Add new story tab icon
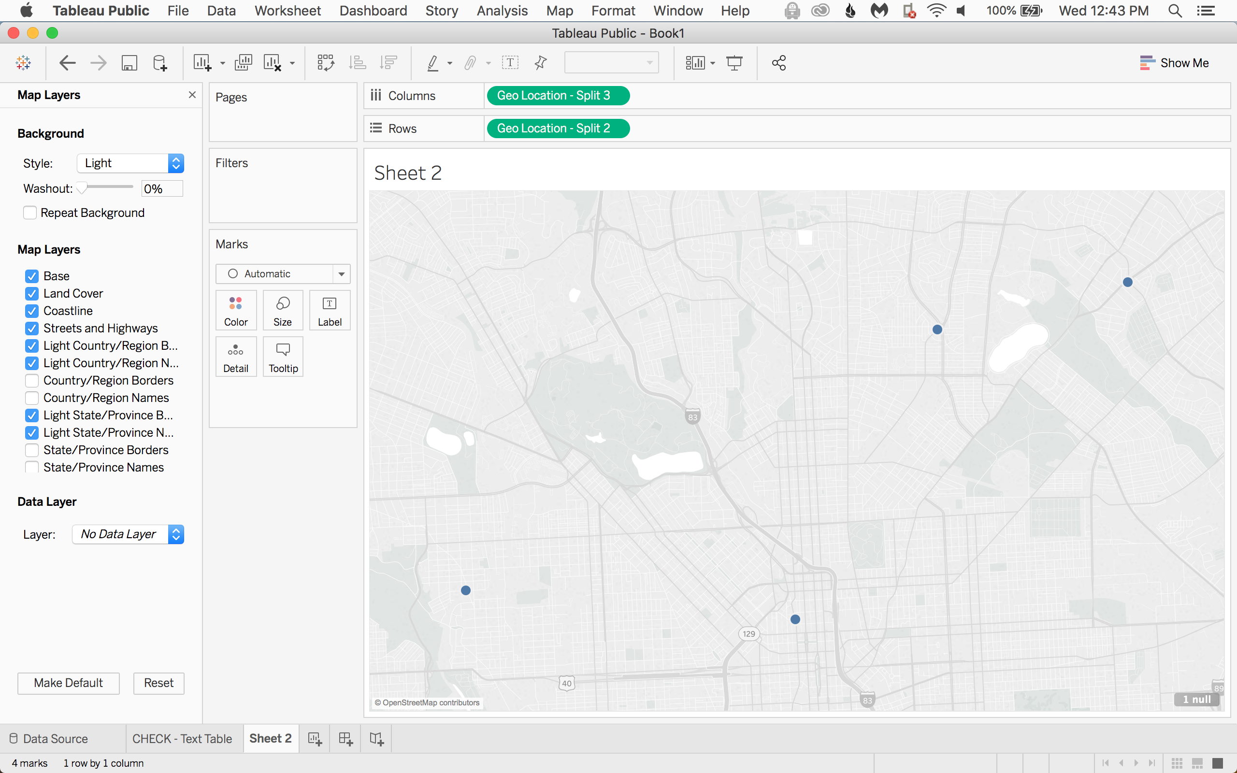Image resolution: width=1237 pixels, height=773 pixels. (376, 739)
